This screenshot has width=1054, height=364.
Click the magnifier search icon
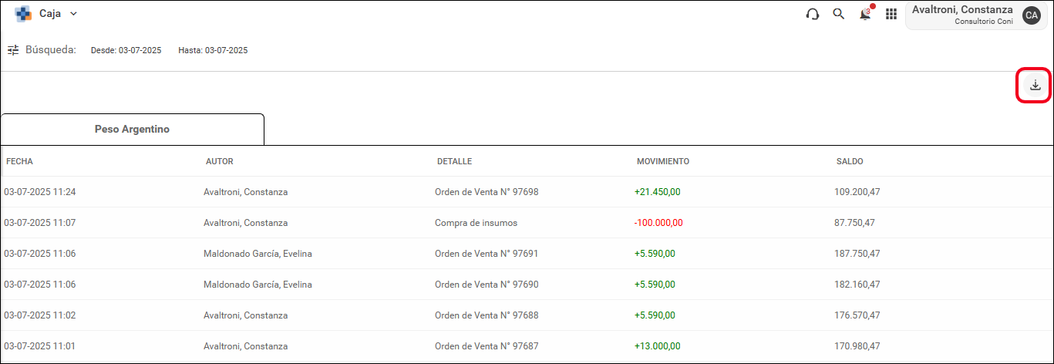click(839, 14)
